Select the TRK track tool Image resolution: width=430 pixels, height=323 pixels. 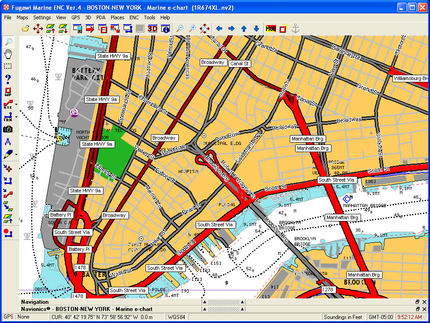click(x=8, y=117)
